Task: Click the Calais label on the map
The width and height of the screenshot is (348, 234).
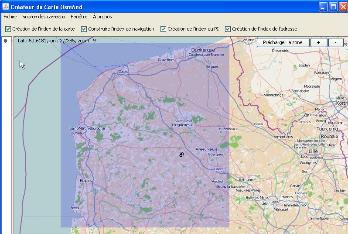Action: [x=123, y=72]
